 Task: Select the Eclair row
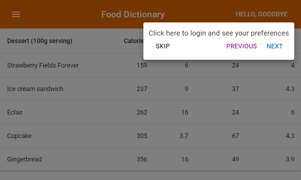point(15,112)
